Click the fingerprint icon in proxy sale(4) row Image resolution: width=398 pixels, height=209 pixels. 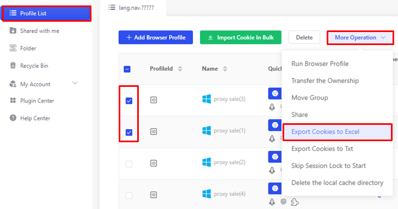(283, 201)
